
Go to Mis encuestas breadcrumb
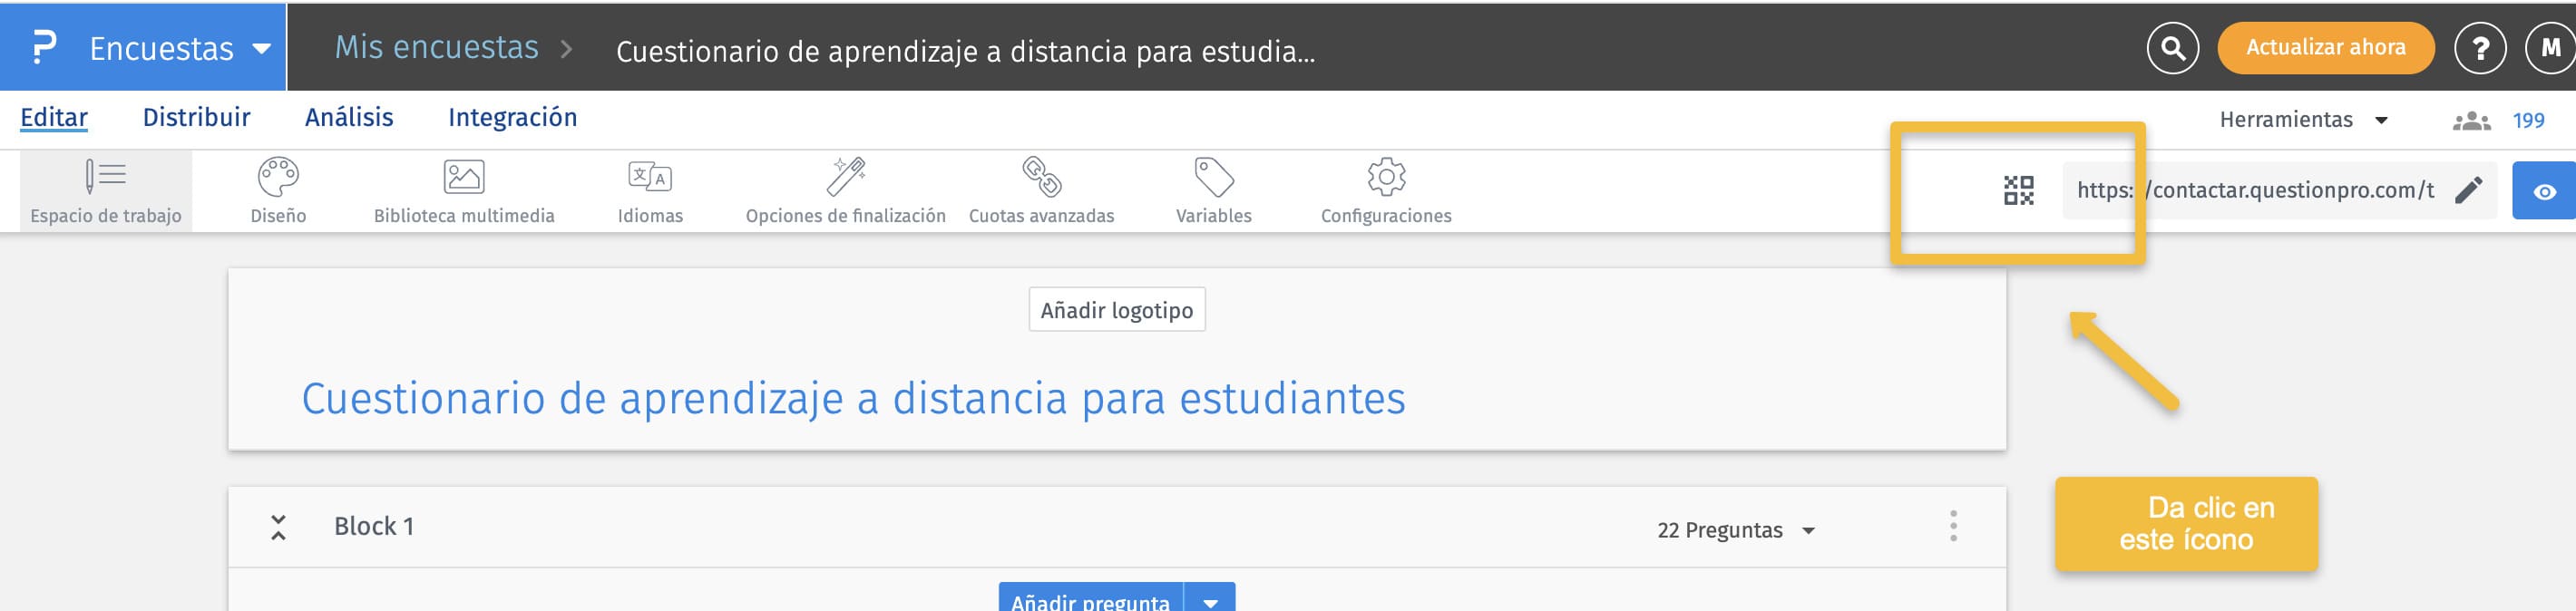436,47
